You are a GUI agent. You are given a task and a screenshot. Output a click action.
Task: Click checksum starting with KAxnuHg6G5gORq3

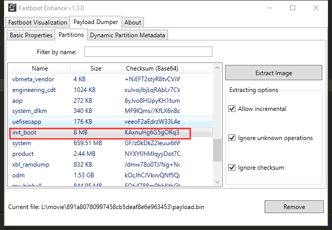pos(152,132)
